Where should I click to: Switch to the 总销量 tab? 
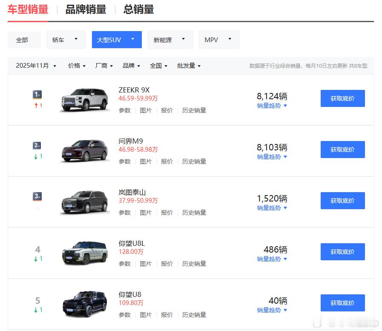[139, 9]
